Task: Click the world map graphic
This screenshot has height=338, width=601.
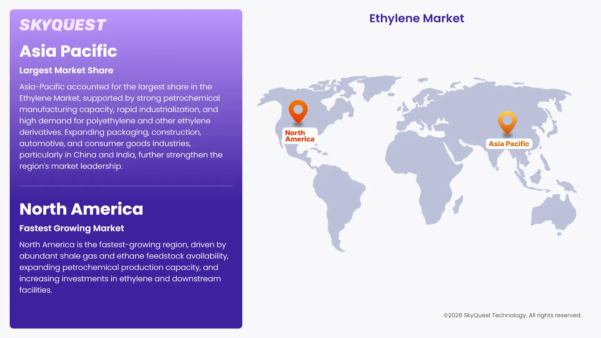Action: (x=417, y=163)
